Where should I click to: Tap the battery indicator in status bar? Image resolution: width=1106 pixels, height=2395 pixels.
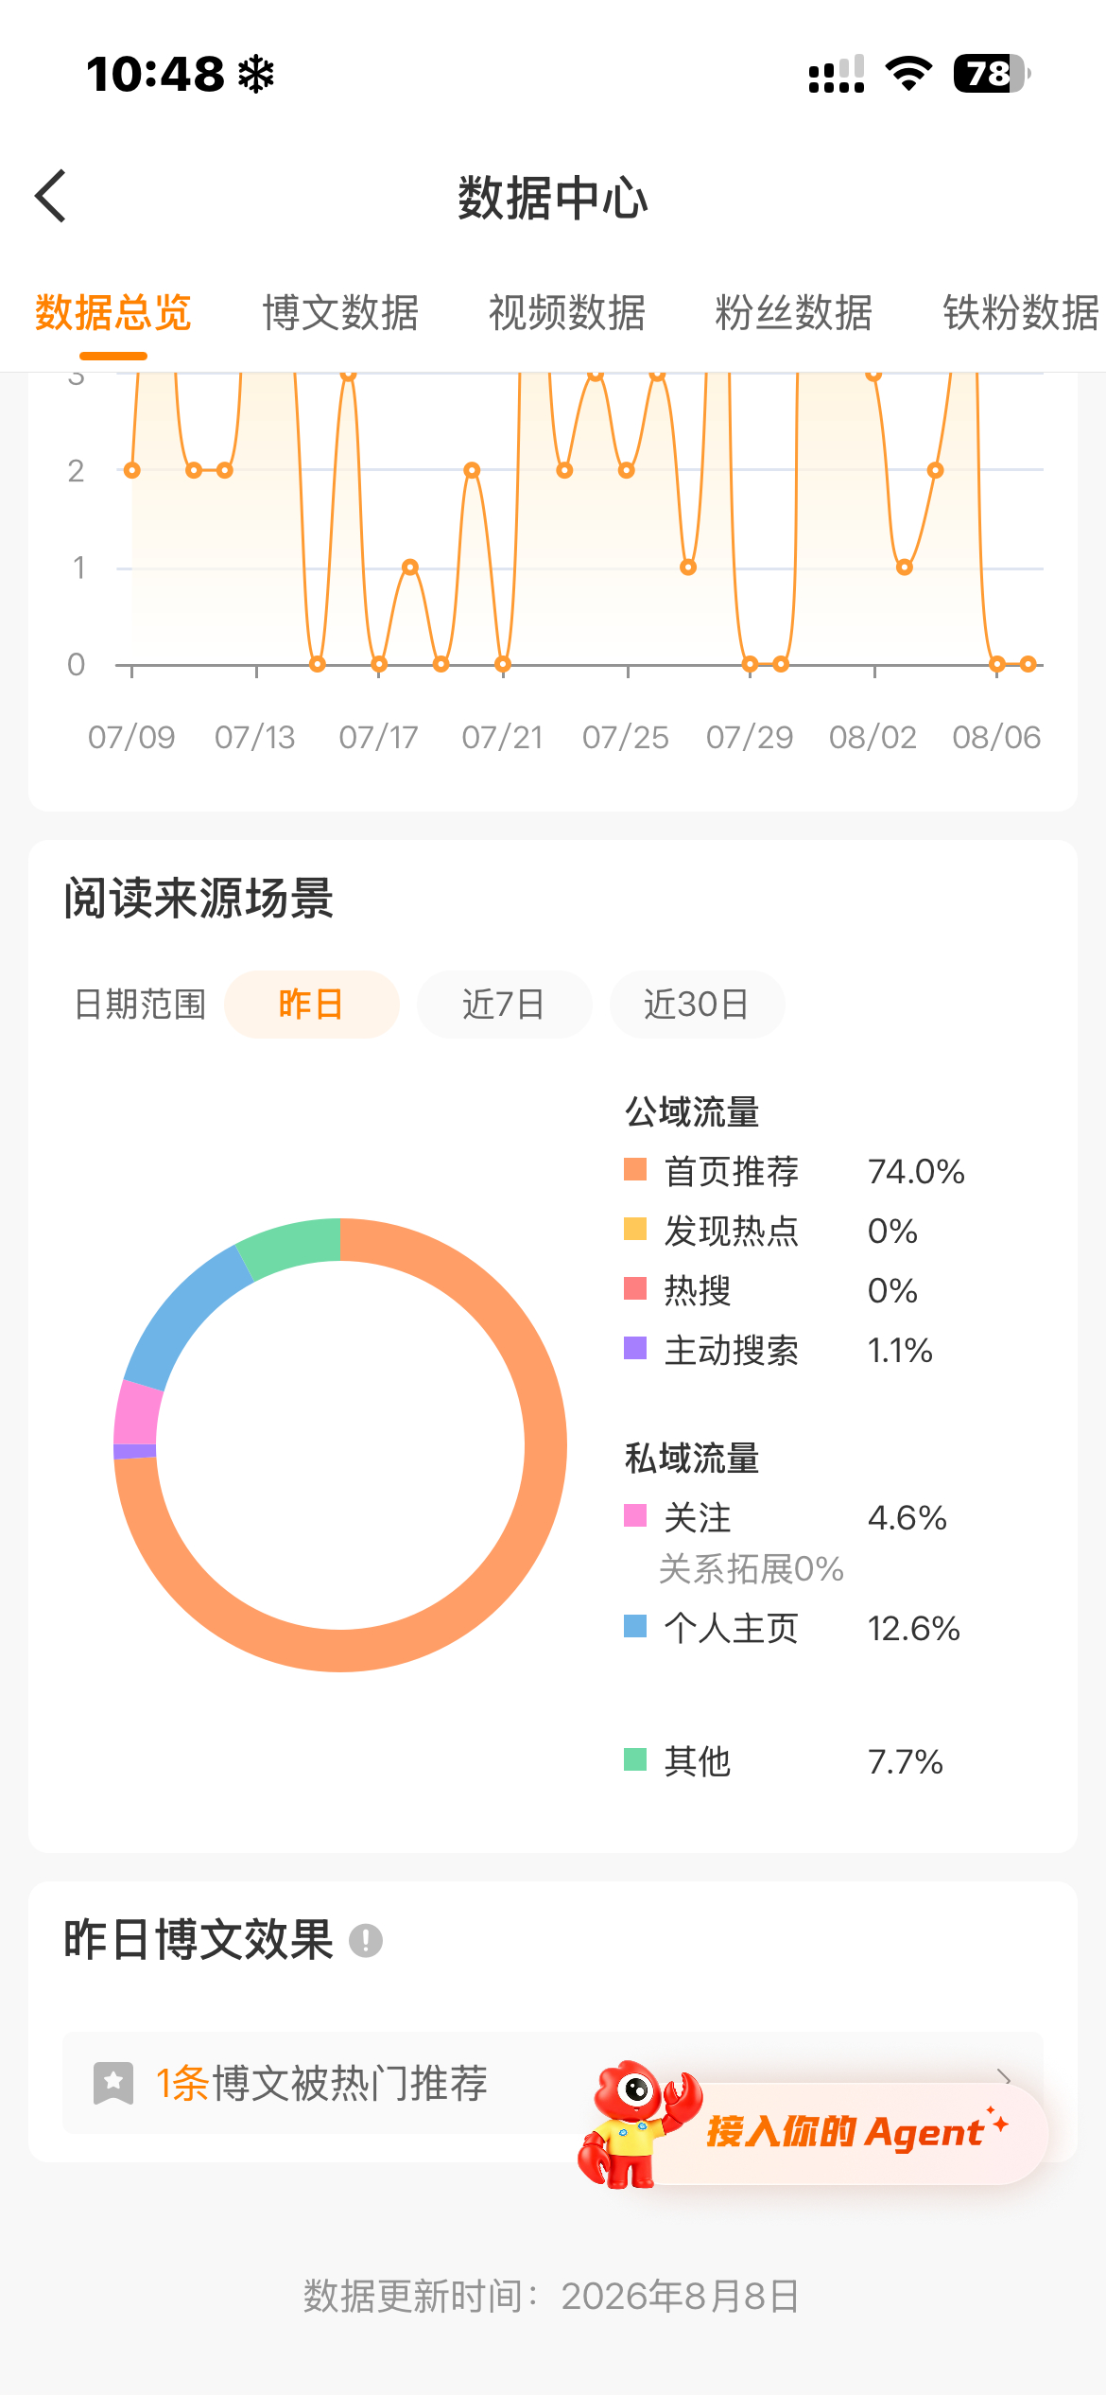tap(992, 73)
